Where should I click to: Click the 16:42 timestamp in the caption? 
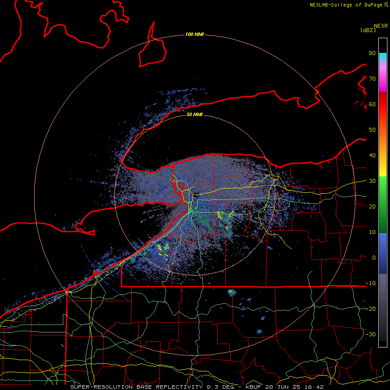[315, 387]
